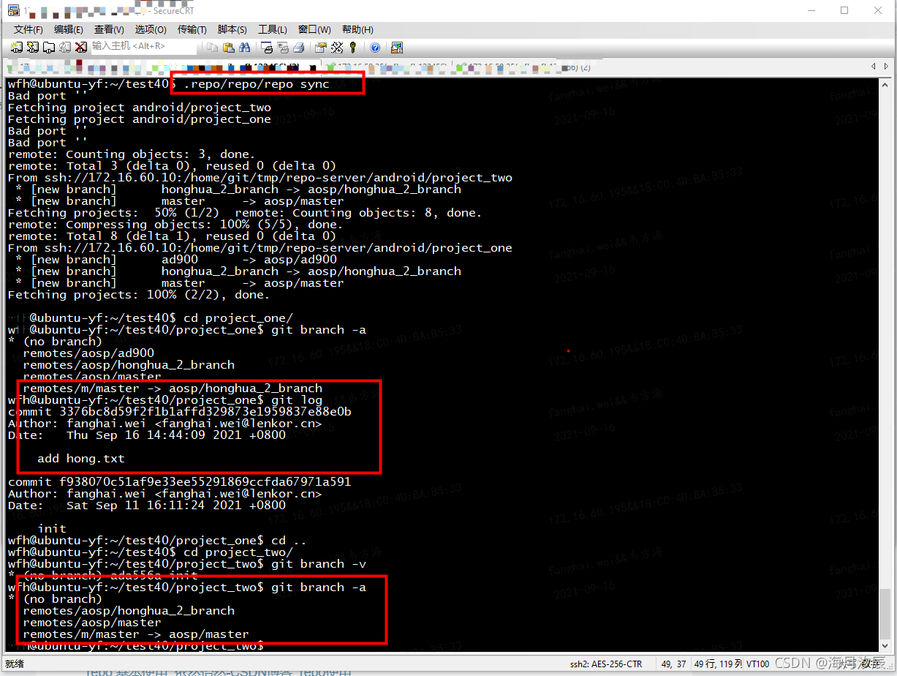Click '就绪' status bar text
Image resolution: width=897 pixels, height=676 pixels.
pos(15,664)
